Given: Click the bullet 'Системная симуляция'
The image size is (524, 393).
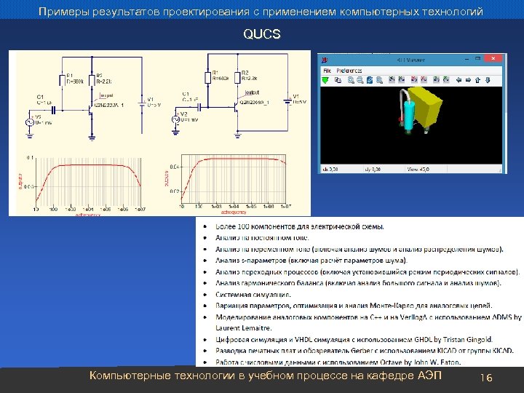Looking at the screenshot, I should (x=253, y=295).
